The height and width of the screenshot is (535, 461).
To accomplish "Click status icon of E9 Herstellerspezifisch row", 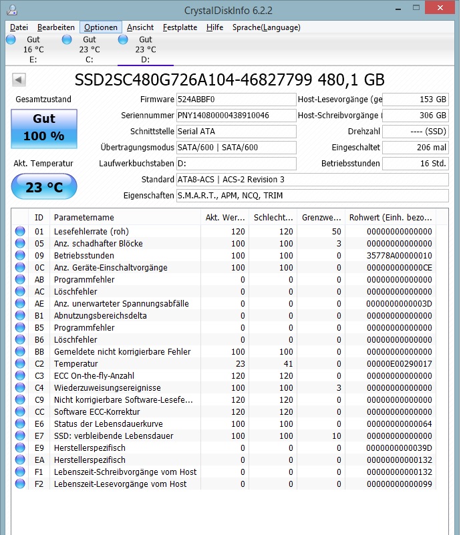I will coord(20,448).
